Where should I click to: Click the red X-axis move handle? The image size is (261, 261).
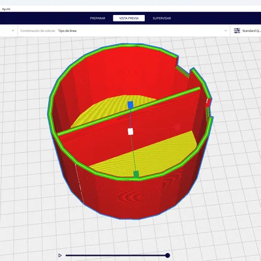(177, 127)
